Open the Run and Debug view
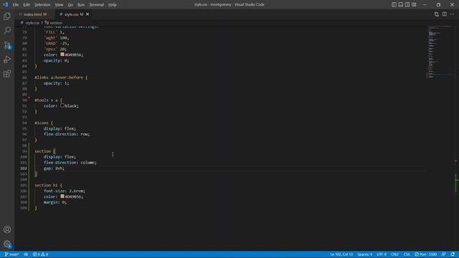This screenshot has width=459, height=258. point(7,59)
